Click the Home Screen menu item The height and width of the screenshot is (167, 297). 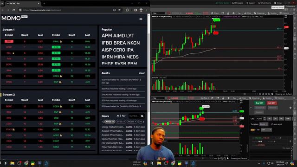(x=222, y=3)
